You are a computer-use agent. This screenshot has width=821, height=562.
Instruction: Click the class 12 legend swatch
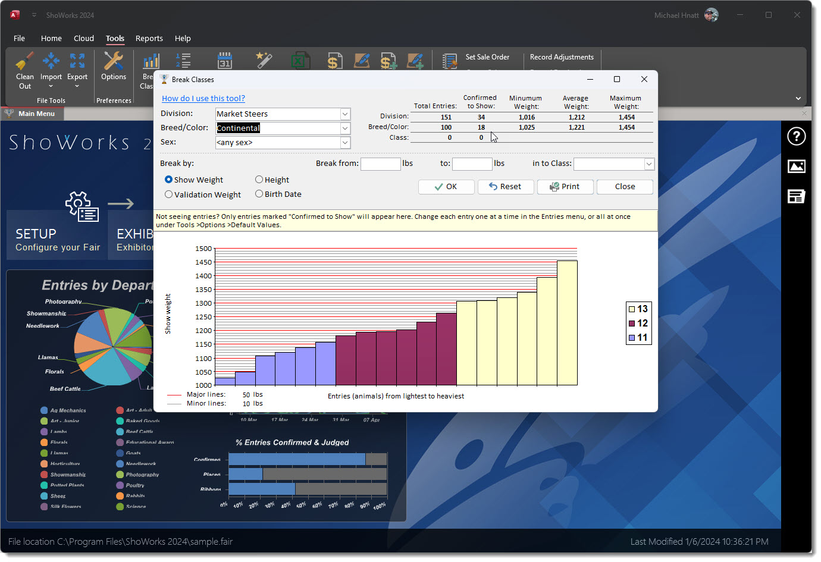632,324
